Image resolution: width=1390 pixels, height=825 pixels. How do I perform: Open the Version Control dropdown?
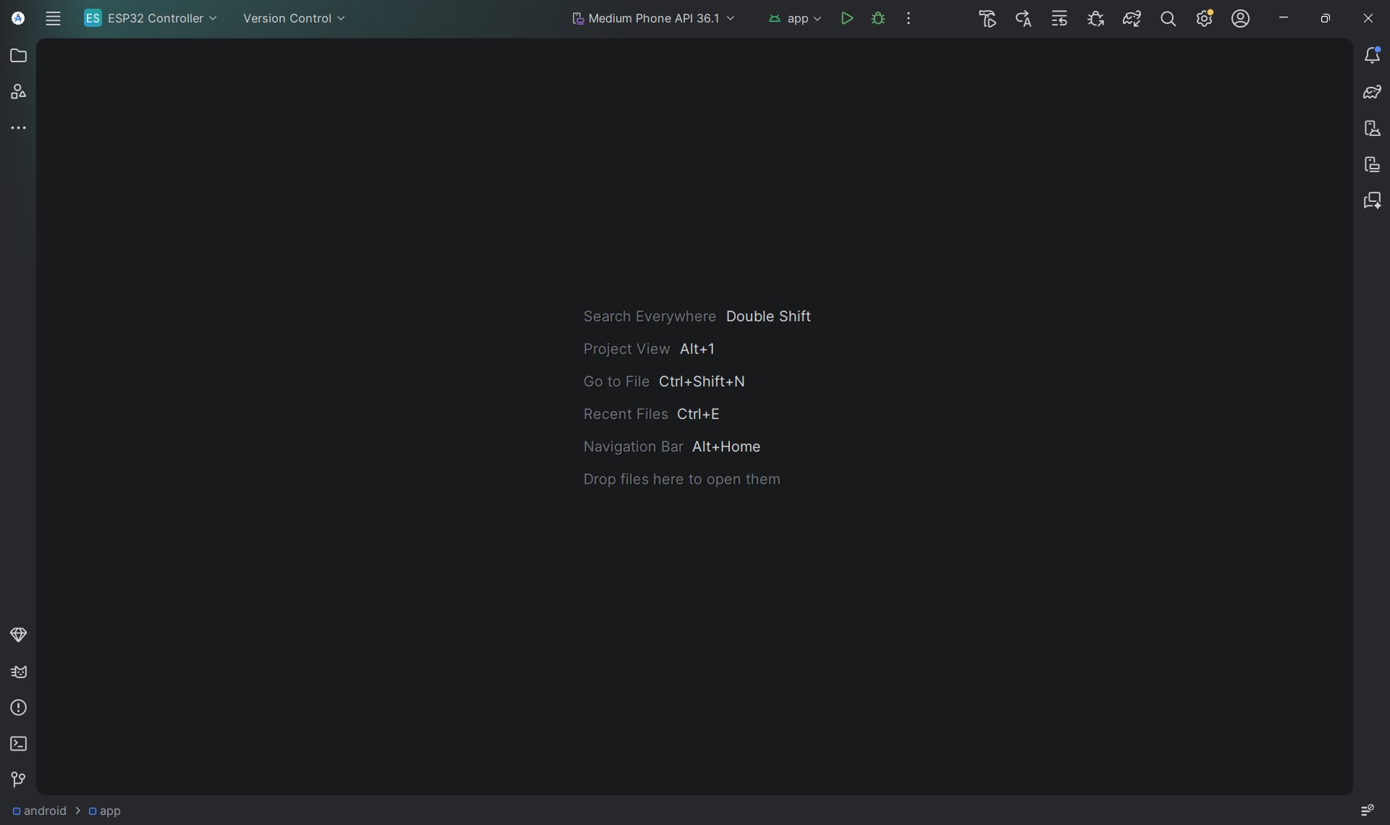(294, 18)
